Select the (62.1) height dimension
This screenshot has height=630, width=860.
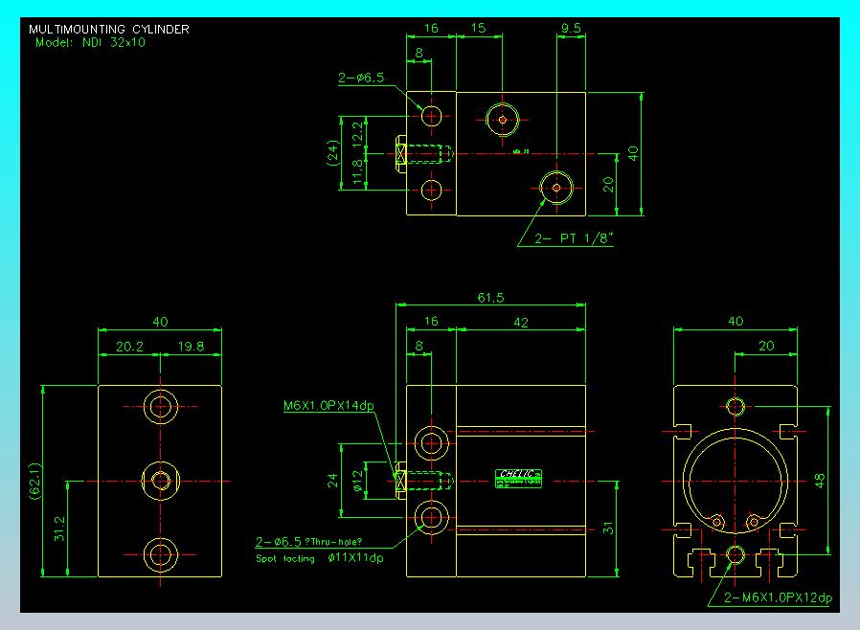pos(34,481)
